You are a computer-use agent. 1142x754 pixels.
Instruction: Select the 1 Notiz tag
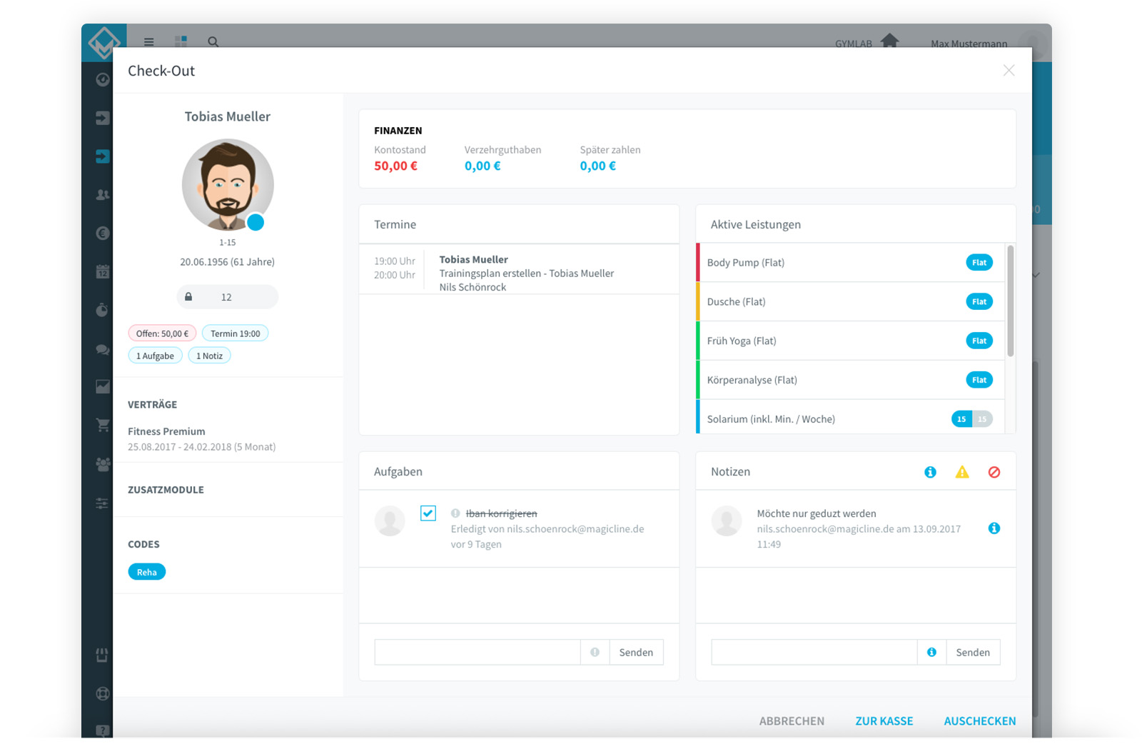point(209,356)
